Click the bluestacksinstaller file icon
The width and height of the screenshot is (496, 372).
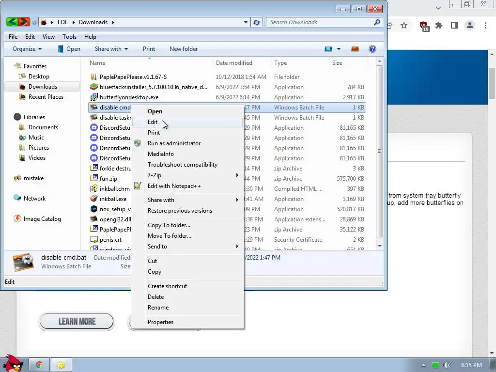(94, 87)
